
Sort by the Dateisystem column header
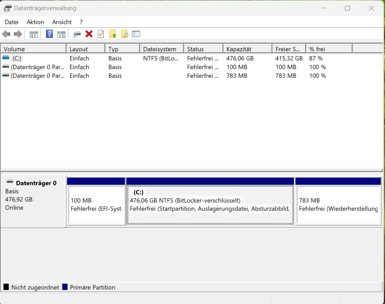162,49
